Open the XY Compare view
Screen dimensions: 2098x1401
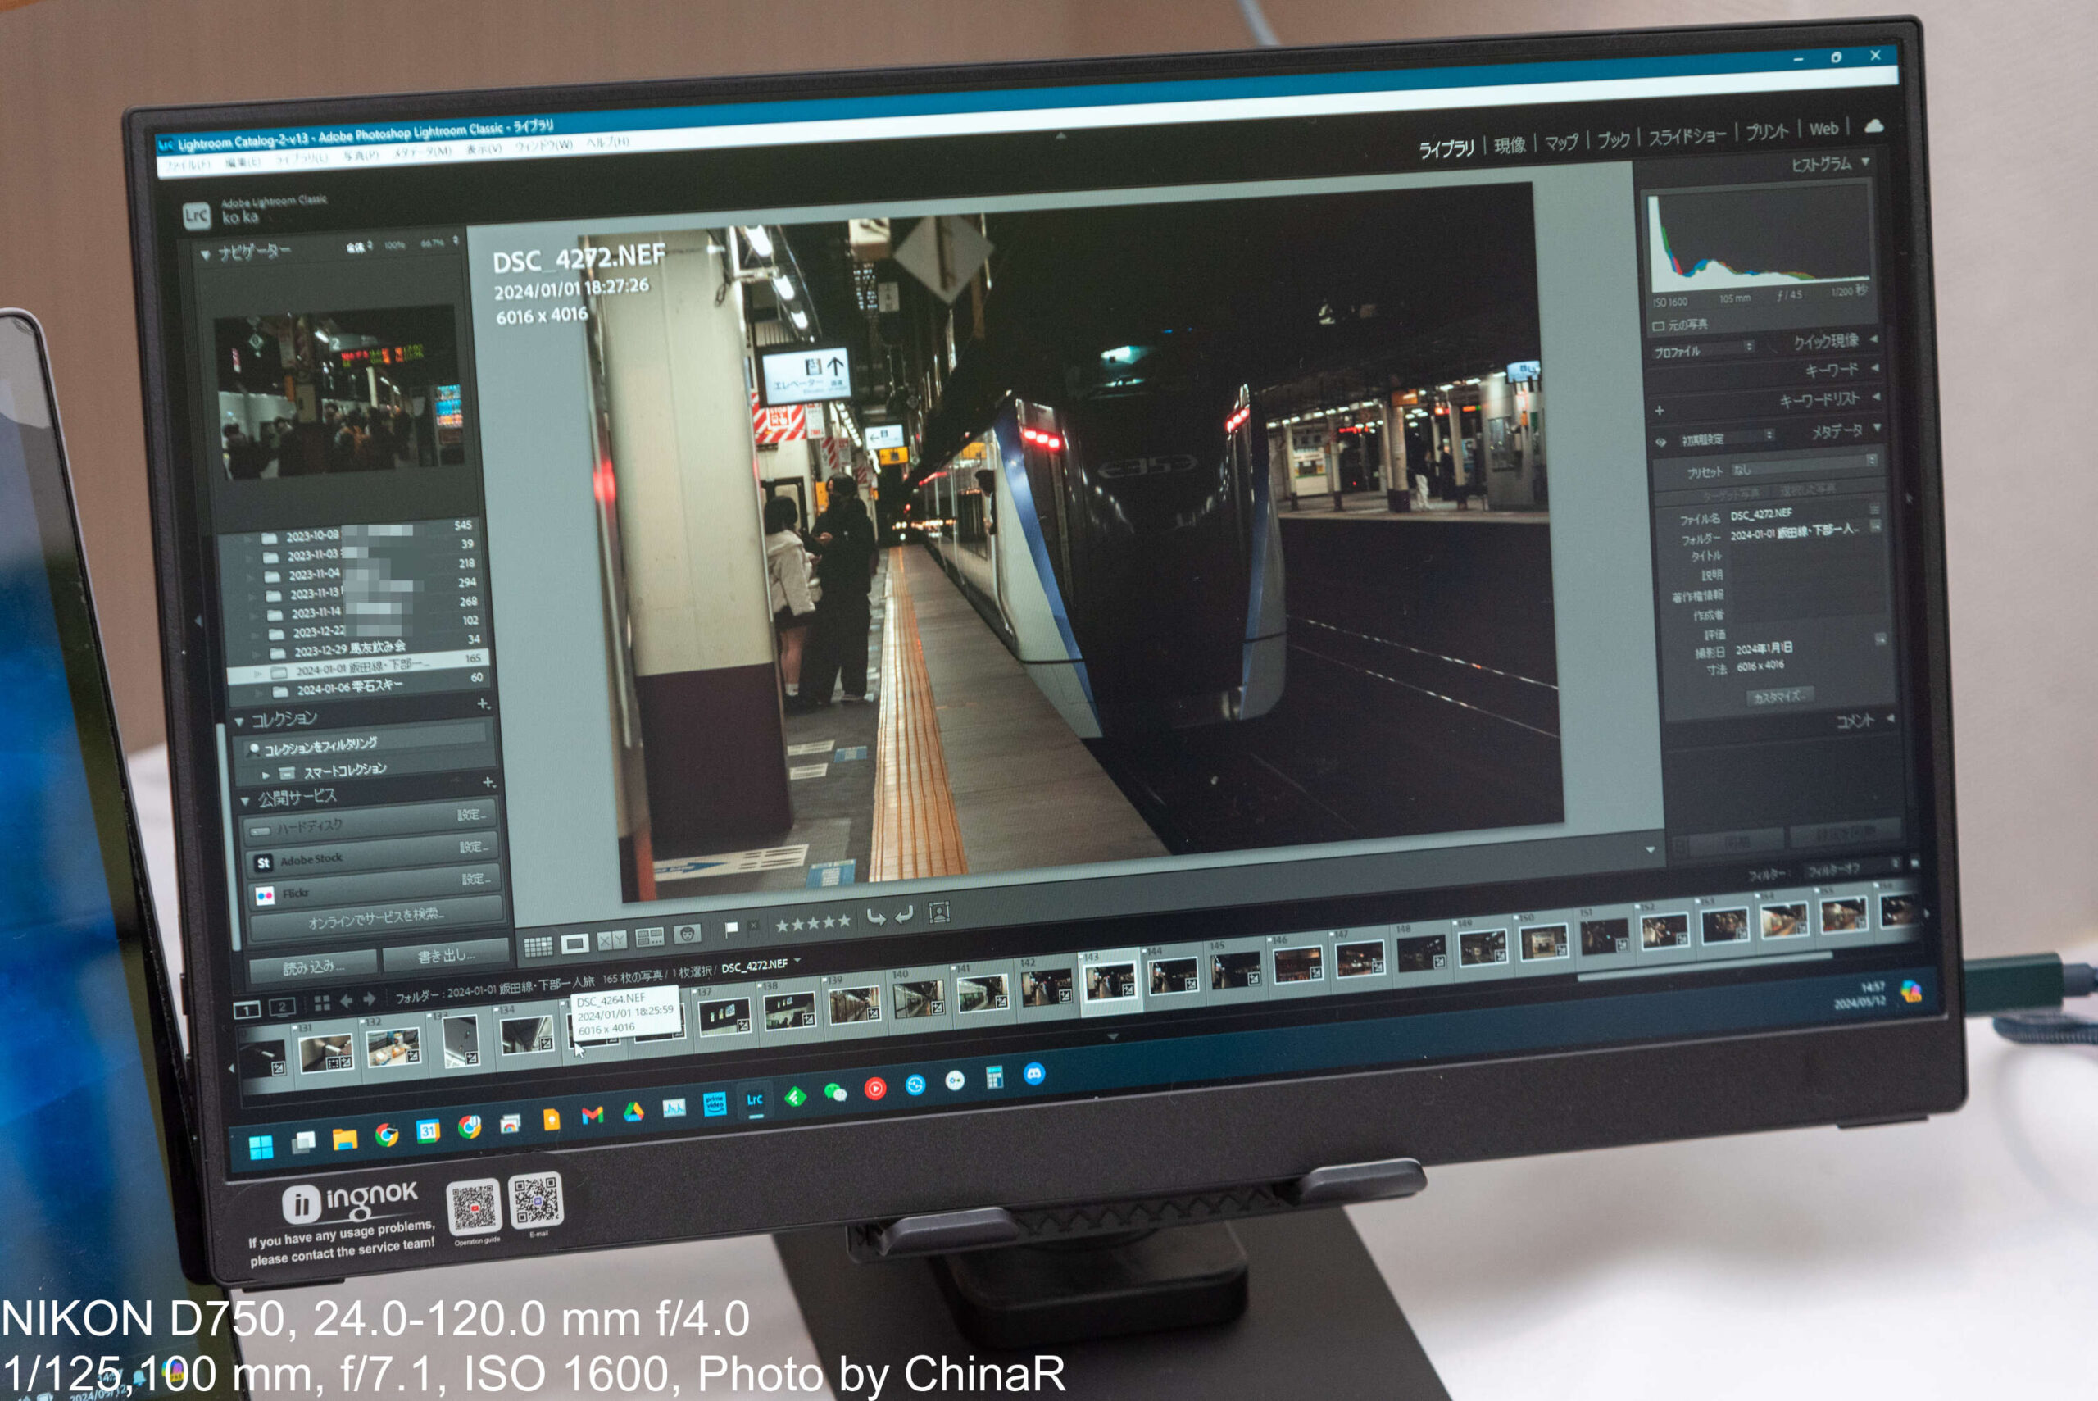(612, 941)
